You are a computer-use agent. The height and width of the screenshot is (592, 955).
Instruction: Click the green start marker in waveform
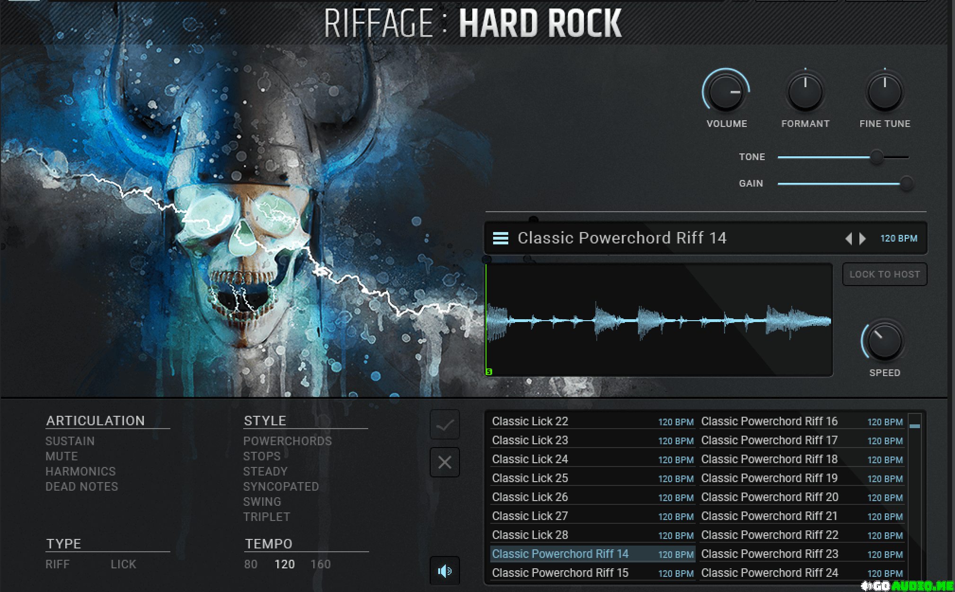tap(489, 372)
